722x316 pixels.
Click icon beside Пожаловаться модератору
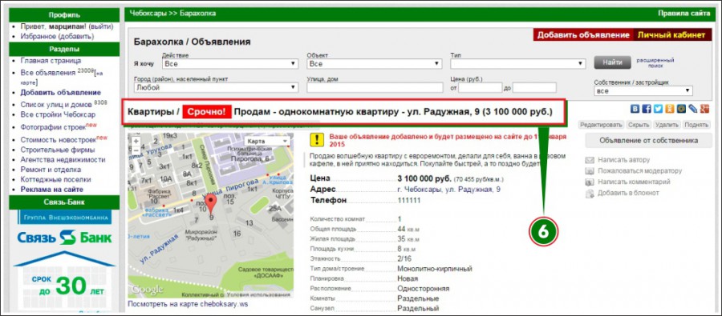tap(590, 171)
